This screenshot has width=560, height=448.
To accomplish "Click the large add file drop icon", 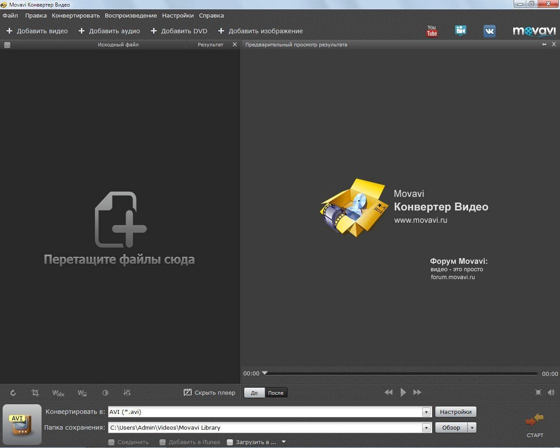I will tap(120, 219).
